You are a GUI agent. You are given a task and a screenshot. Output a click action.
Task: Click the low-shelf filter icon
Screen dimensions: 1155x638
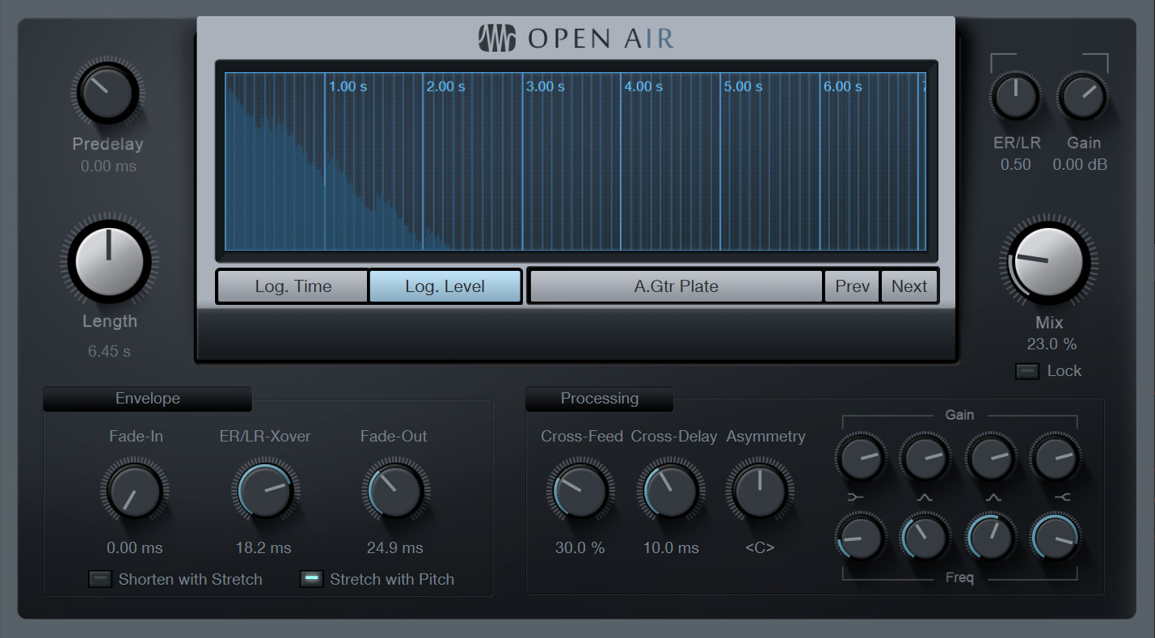(x=856, y=497)
